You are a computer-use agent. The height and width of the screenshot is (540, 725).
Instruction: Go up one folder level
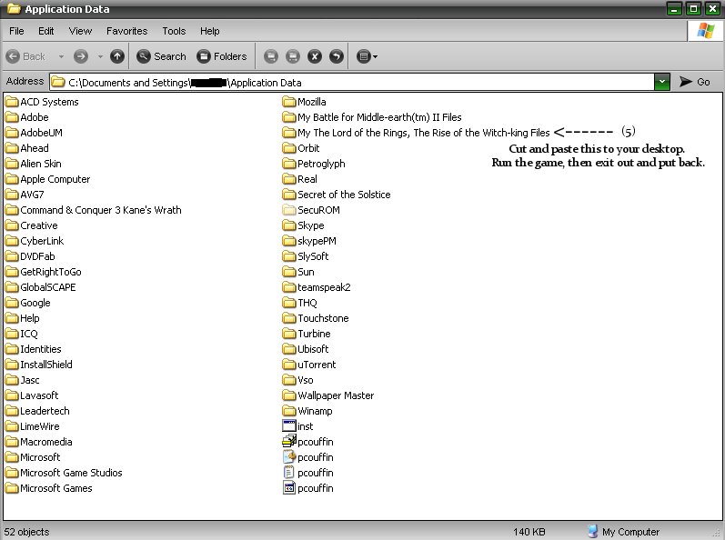(117, 56)
